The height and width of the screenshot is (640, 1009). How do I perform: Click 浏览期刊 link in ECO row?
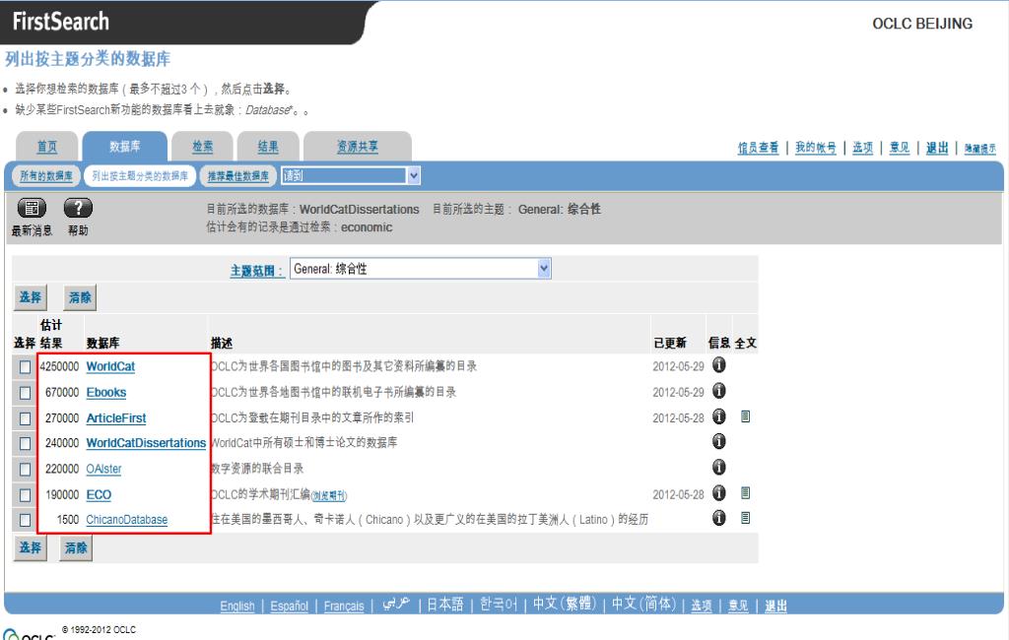[329, 495]
